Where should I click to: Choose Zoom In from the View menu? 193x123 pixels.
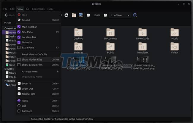[38, 84]
